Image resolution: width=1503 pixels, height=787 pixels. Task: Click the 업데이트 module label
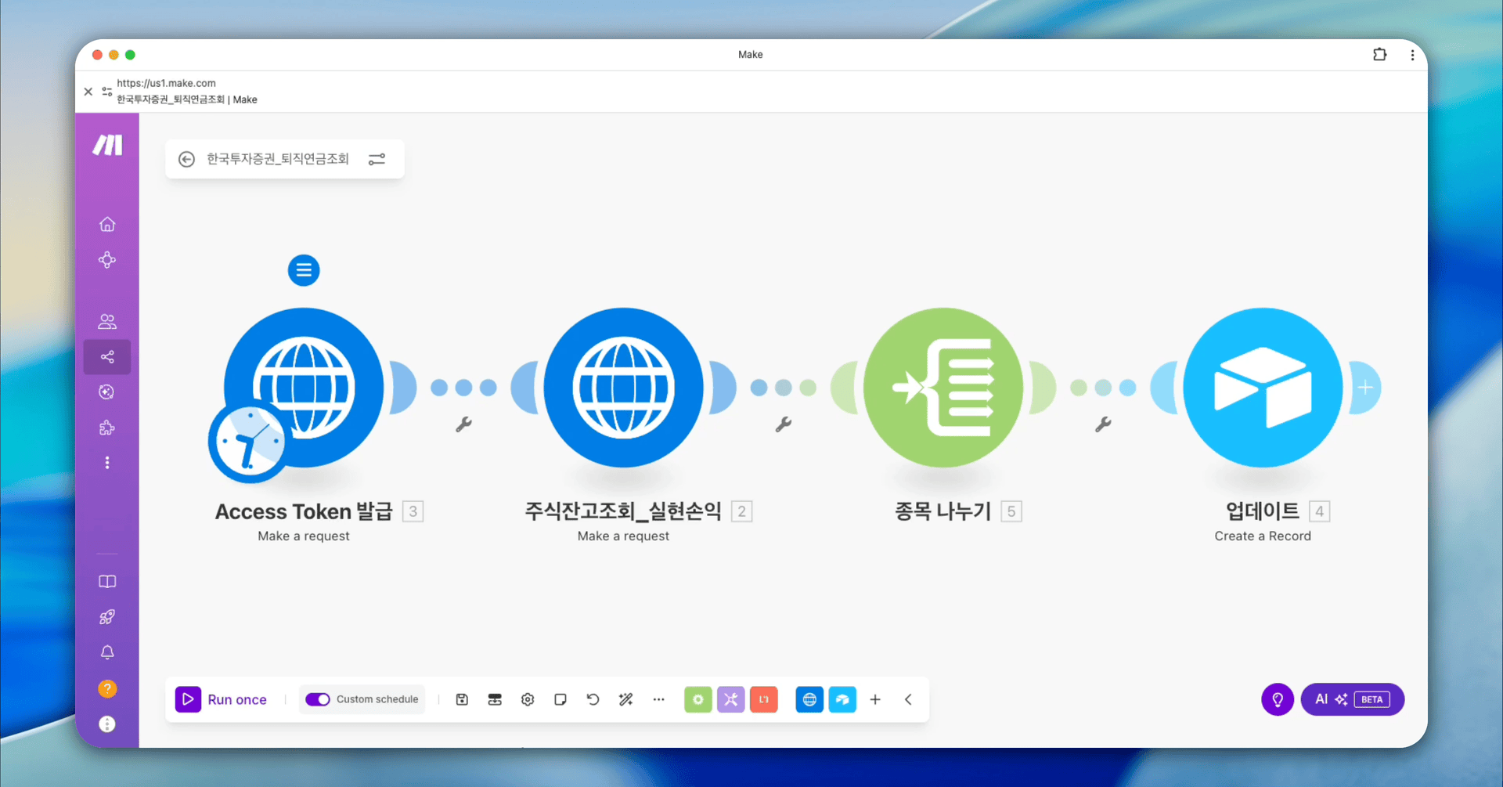(x=1263, y=511)
